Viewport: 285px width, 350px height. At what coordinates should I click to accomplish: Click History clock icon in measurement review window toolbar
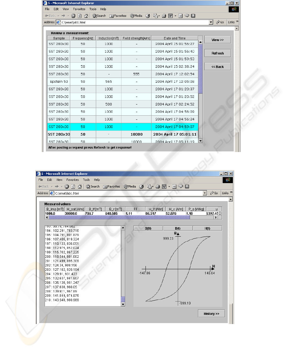147,16
